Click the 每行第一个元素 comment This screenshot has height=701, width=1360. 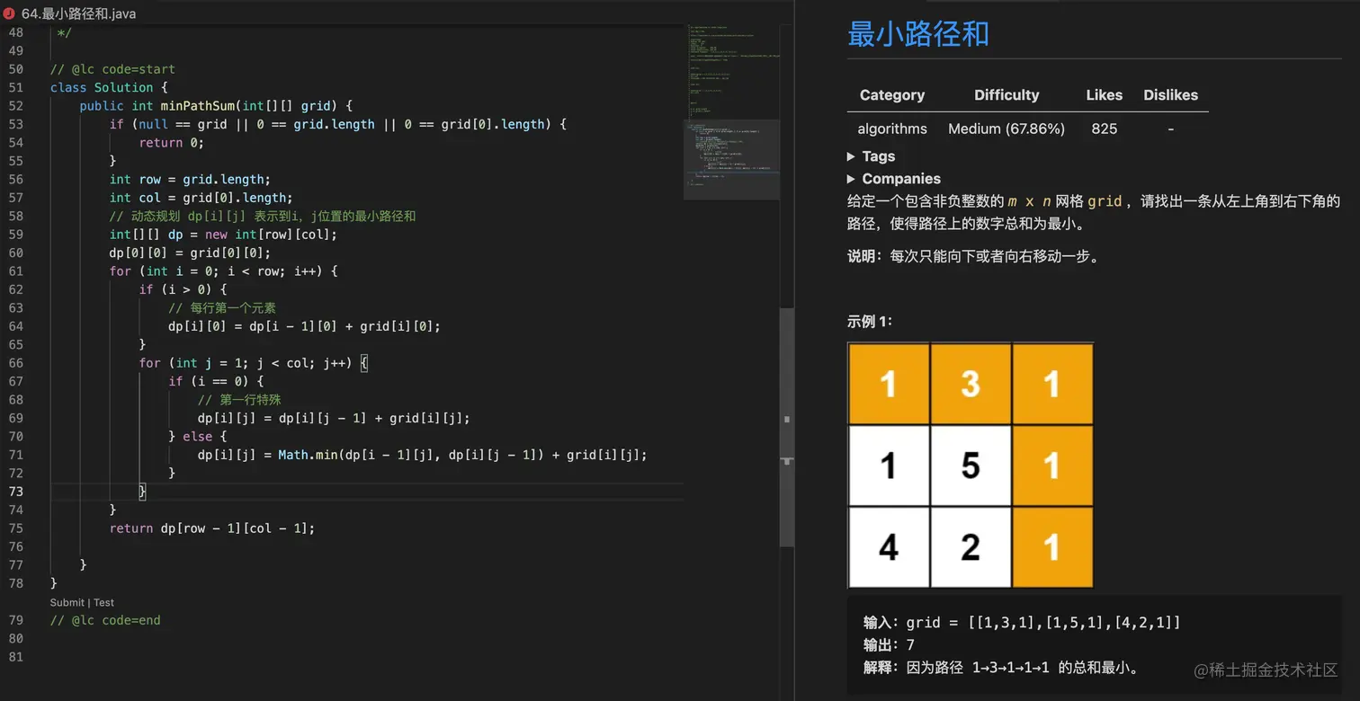[222, 308]
